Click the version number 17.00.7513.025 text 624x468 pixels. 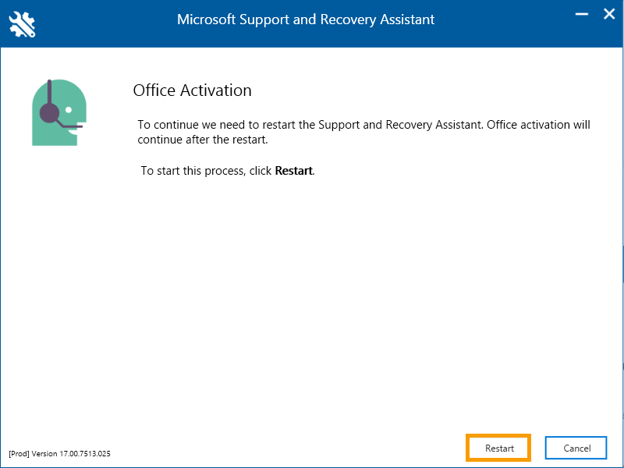(x=85, y=454)
